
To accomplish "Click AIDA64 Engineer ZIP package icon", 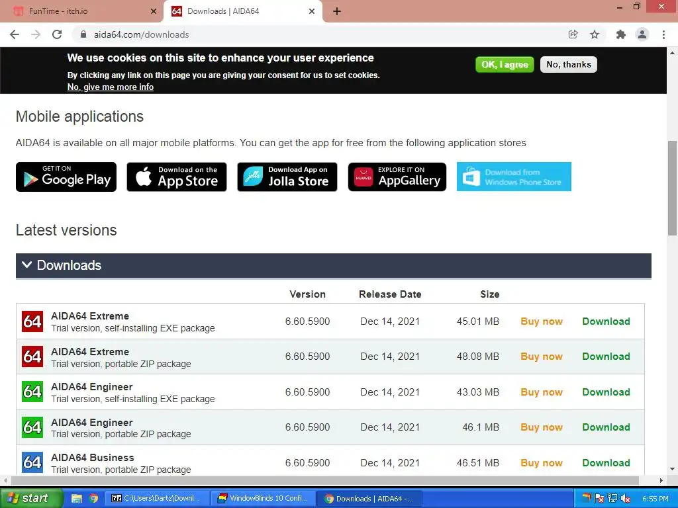I will tap(32, 427).
